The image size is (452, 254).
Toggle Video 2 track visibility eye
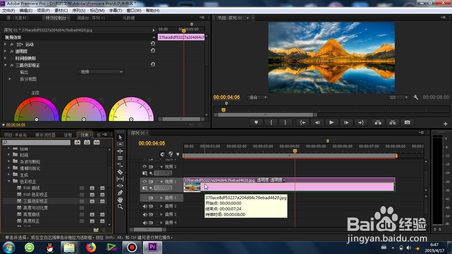pos(145,167)
